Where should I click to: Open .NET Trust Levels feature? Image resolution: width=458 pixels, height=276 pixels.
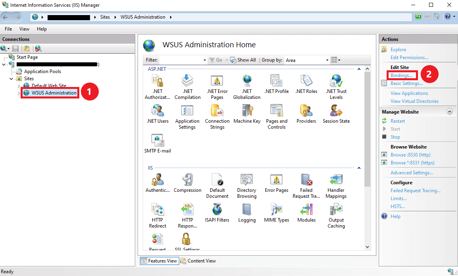coord(336,87)
